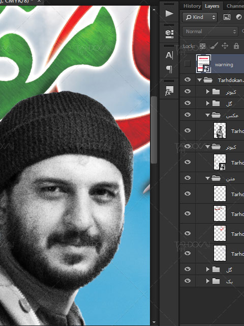Hide the person photo layer
The width and height of the screenshot is (244, 326).
pyautogui.click(x=188, y=130)
